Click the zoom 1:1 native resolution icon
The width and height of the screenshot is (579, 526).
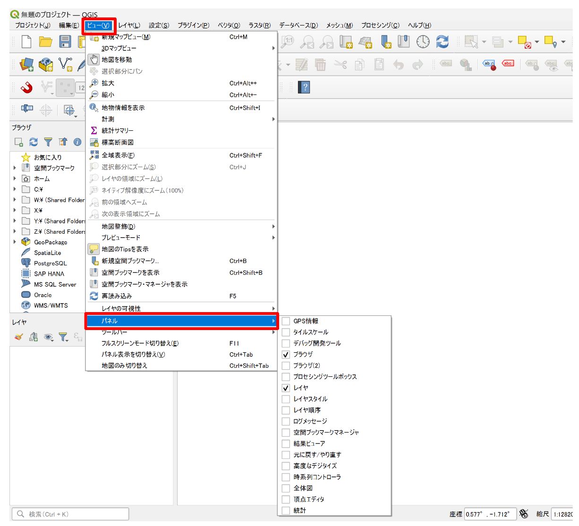coord(288,42)
